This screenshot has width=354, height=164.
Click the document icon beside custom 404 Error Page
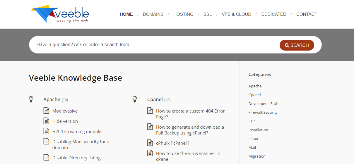click(x=150, y=111)
